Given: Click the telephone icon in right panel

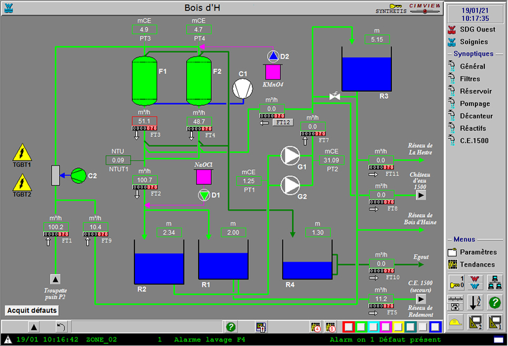Looking at the screenshot, I should (455, 303).
